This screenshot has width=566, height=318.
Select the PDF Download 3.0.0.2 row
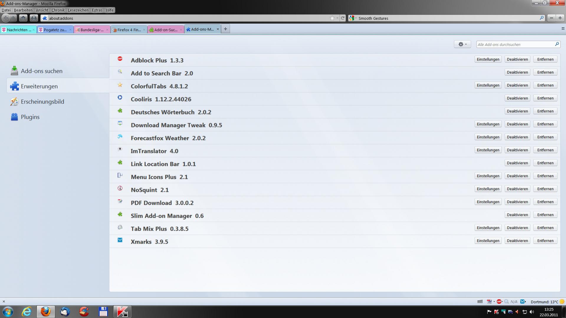(334, 203)
